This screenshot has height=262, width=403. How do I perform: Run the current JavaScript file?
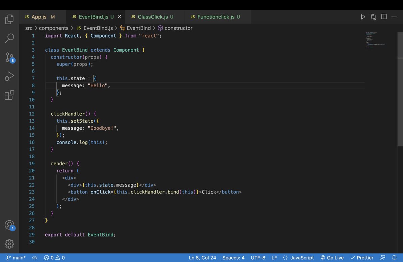click(x=363, y=16)
